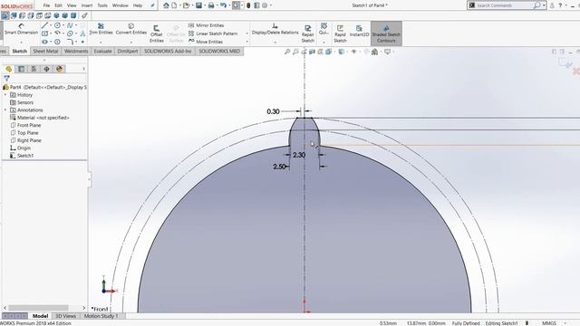
Task: Switch to DimXpertManager tab
Action: (x=46, y=69)
